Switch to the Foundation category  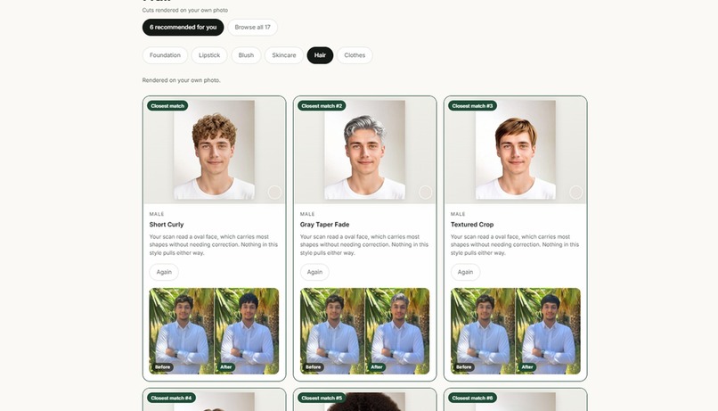click(x=165, y=55)
